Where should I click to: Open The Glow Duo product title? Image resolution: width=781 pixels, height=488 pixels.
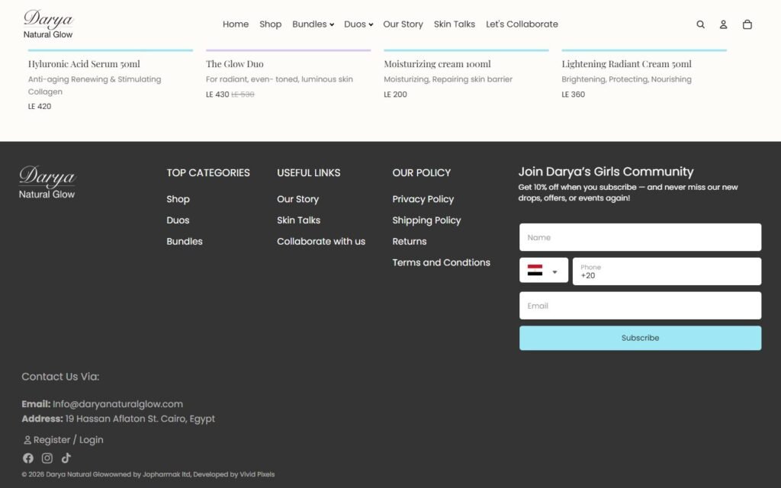235,64
